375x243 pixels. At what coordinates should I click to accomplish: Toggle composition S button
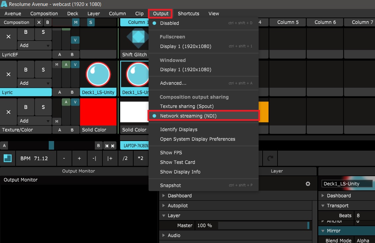click(91, 23)
